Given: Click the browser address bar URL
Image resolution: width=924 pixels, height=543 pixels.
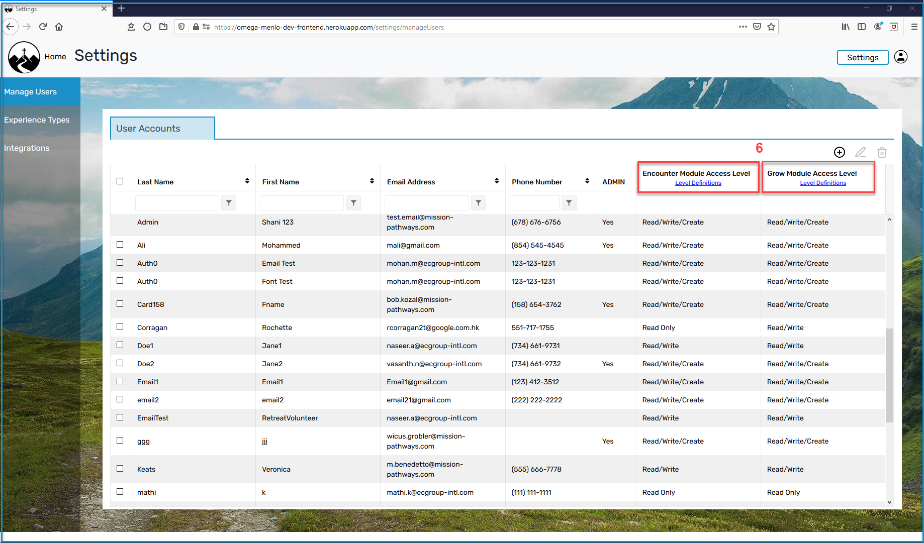Looking at the screenshot, I should coord(329,27).
